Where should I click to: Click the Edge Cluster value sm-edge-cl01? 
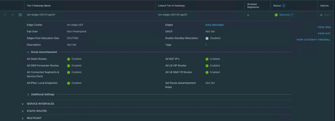point(75,25)
